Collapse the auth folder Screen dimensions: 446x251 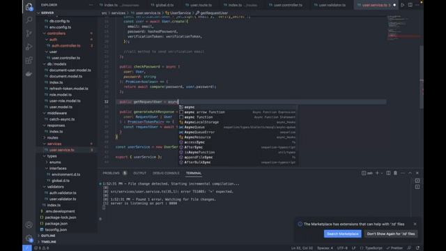coord(53,40)
